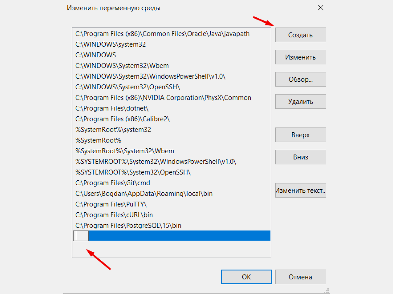Select the C:\Program Files\PostgreSQL\15\bin entry

pyautogui.click(x=171, y=226)
